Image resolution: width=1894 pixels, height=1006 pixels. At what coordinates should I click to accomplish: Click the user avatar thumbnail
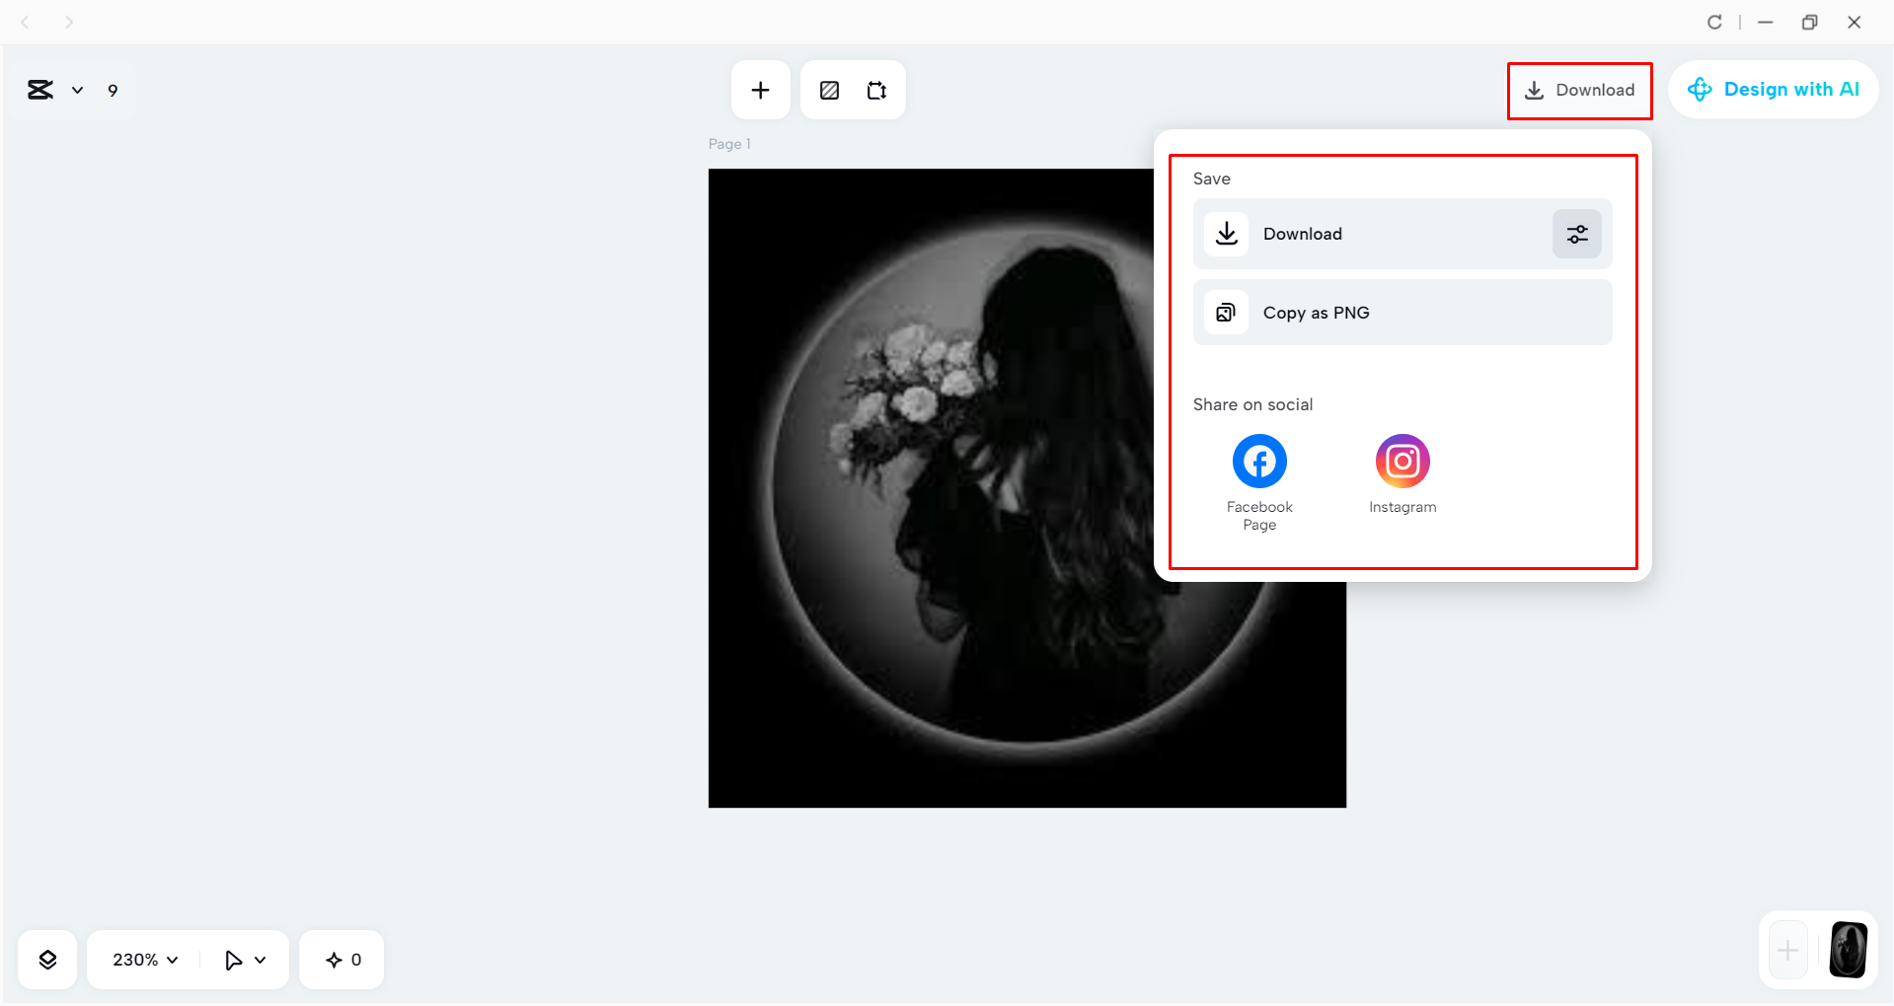click(1848, 950)
